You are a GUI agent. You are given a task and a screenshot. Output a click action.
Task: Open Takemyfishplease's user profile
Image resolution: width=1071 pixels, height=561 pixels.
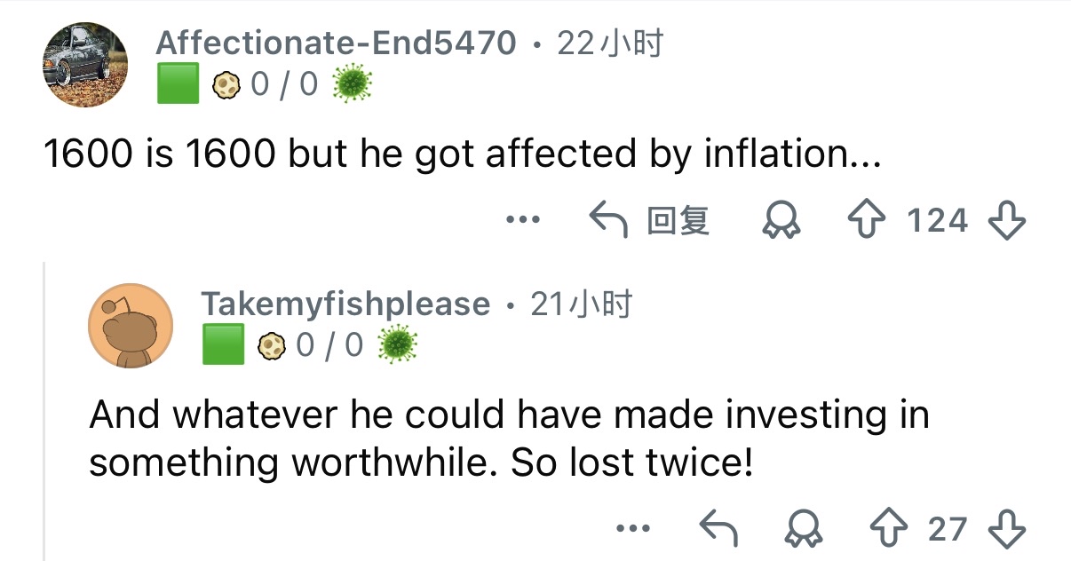[345, 304]
